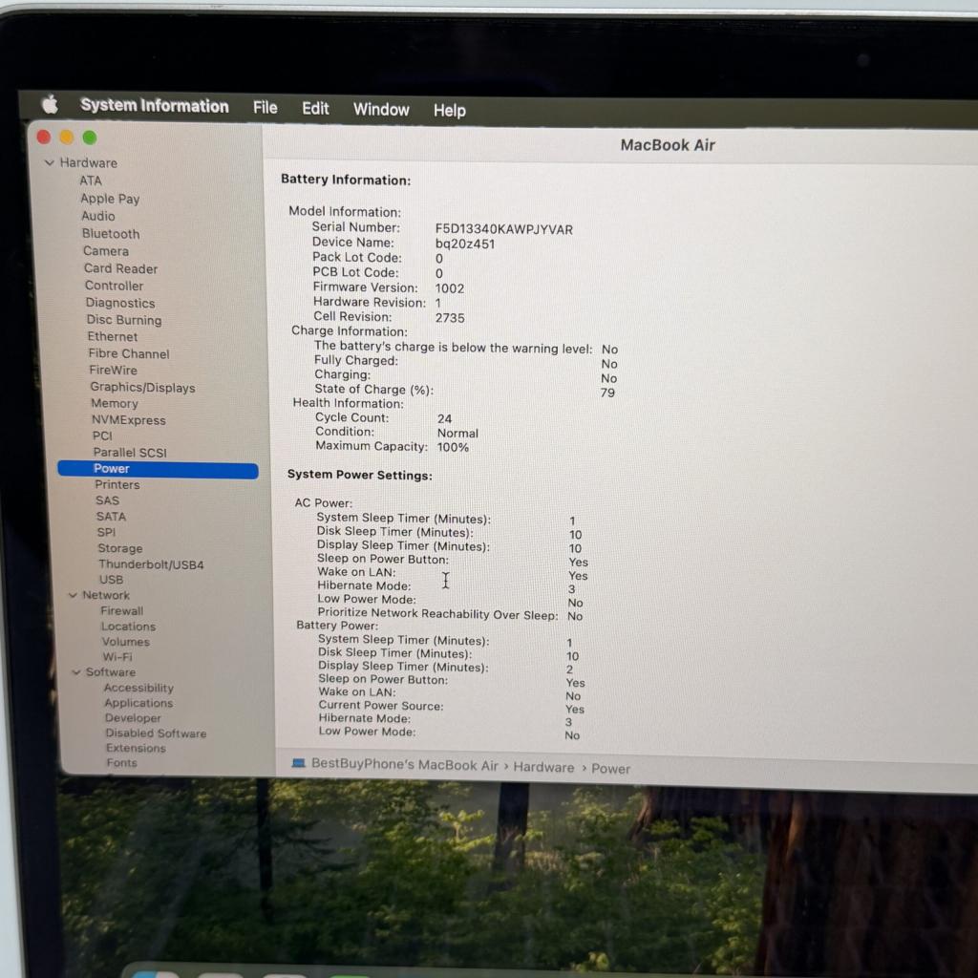This screenshot has width=978, height=978.
Task: Click BestBuyPhone's MacBook Air in path bar
Action: click(405, 765)
